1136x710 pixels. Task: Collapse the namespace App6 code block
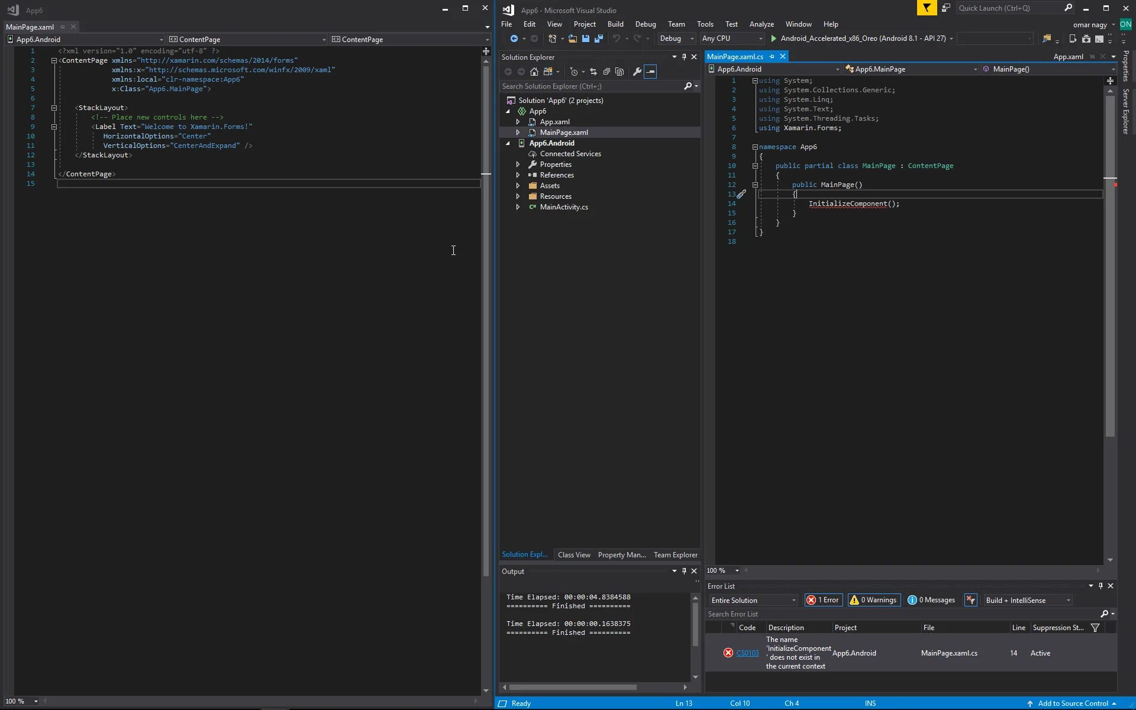[755, 147]
